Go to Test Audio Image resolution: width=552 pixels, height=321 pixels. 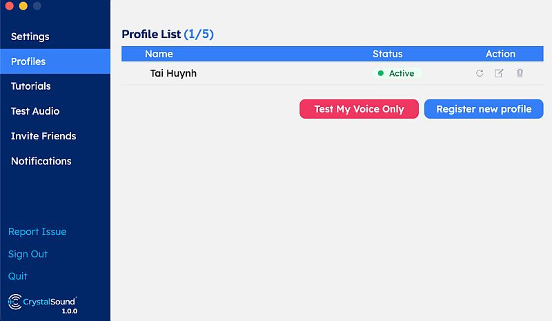click(35, 111)
